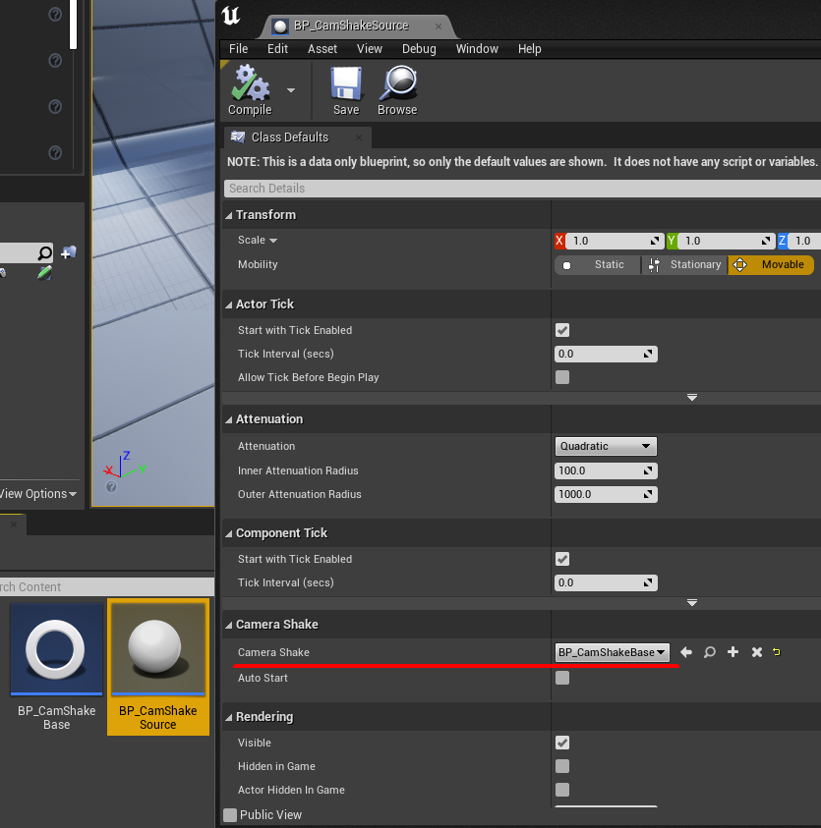
Task: Show advanced Component Tick options arrow
Action: (x=692, y=602)
